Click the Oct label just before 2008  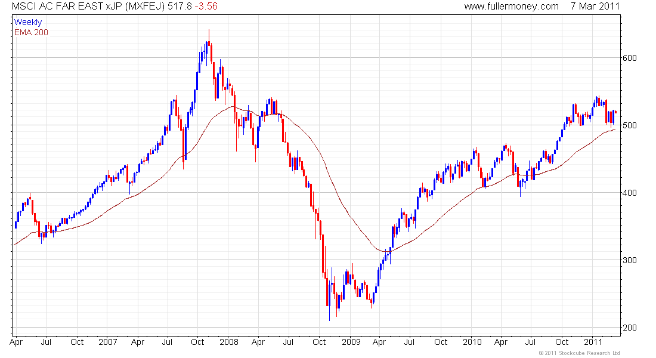tap(197, 342)
